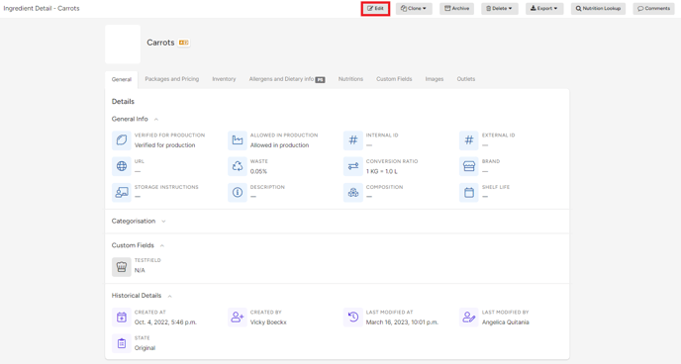Click the Carrots title heading
Screen dimensions: 681x364
coord(160,43)
